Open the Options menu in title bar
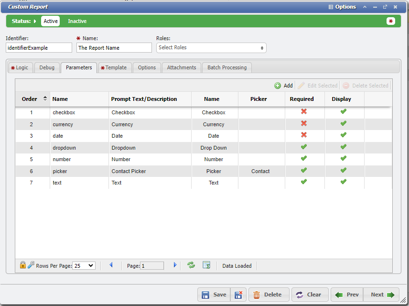The image size is (409, 306). click(x=343, y=7)
